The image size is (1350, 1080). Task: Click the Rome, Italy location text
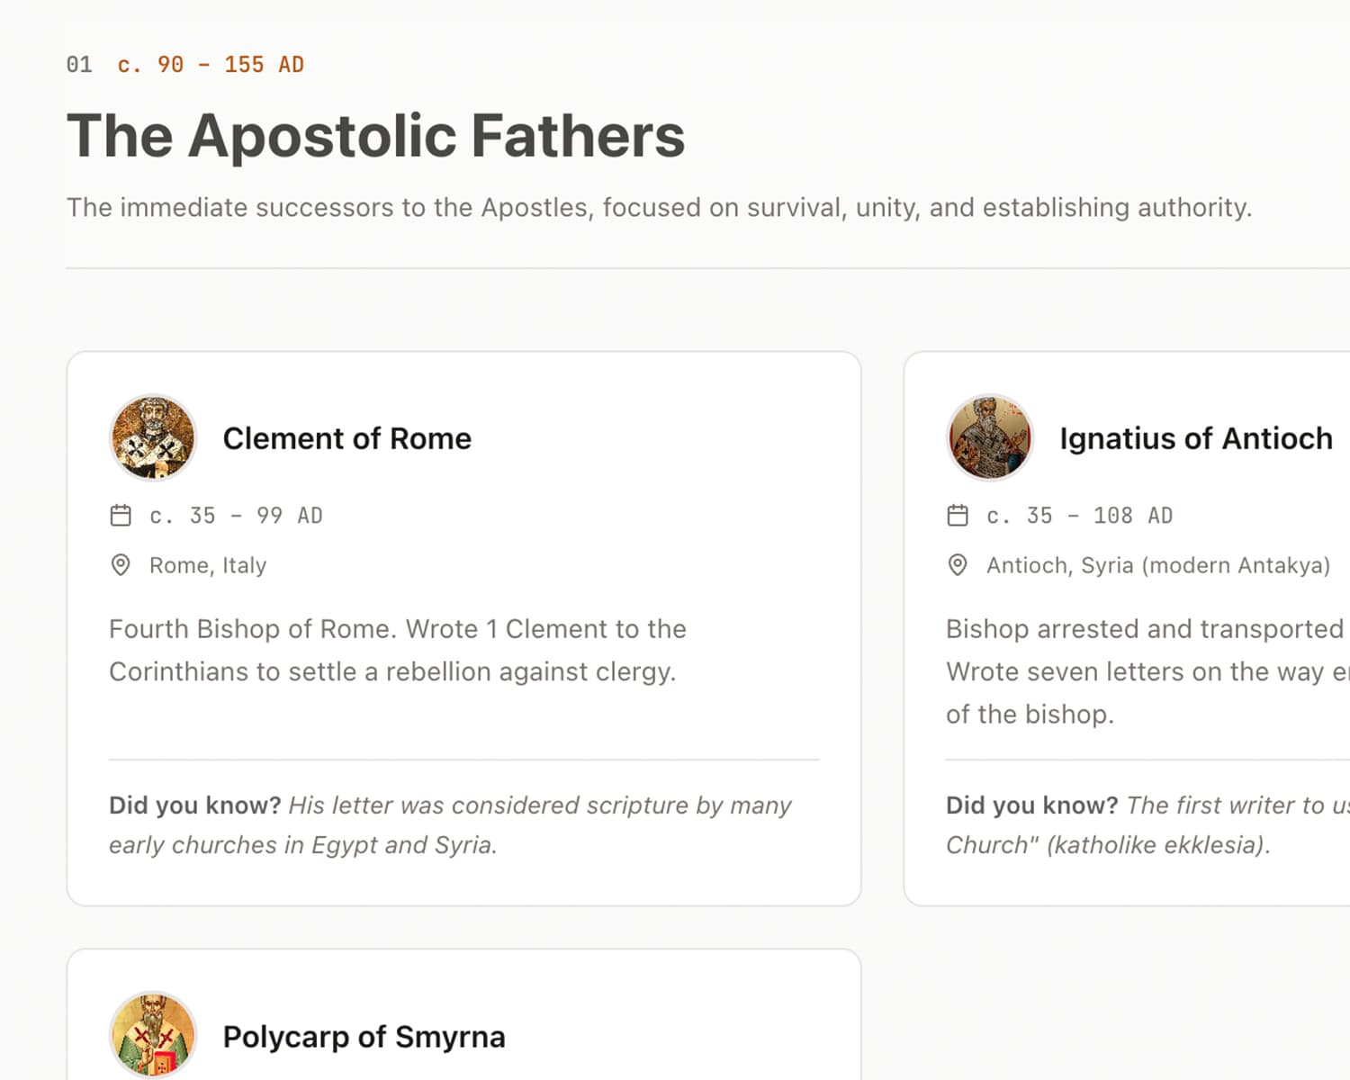(208, 565)
